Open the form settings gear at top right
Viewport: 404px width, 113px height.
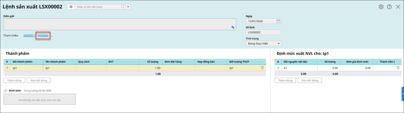pyautogui.click(x=381, y=7)
